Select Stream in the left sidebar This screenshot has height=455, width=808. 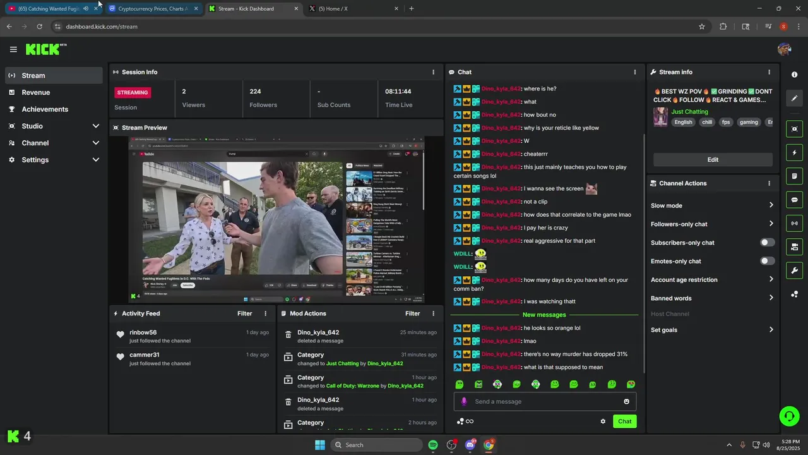click(54, 75)
